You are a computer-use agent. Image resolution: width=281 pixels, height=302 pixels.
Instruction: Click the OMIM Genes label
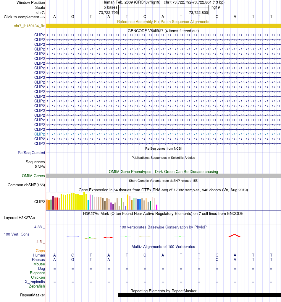(x=33, y=176)
